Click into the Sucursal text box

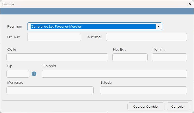(x=146, y=37)
